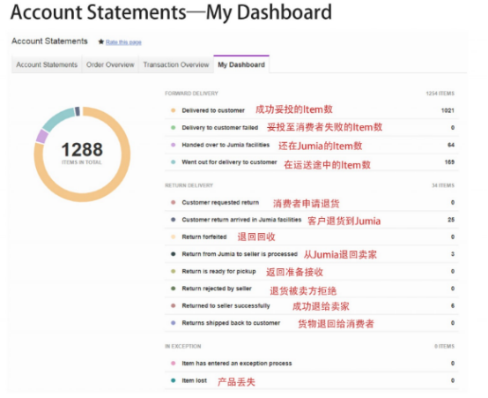Click the dot beside Customer return arrived in Jumia facilities
This screenshot has width=488, height=398.
click(x=174, y=220)
